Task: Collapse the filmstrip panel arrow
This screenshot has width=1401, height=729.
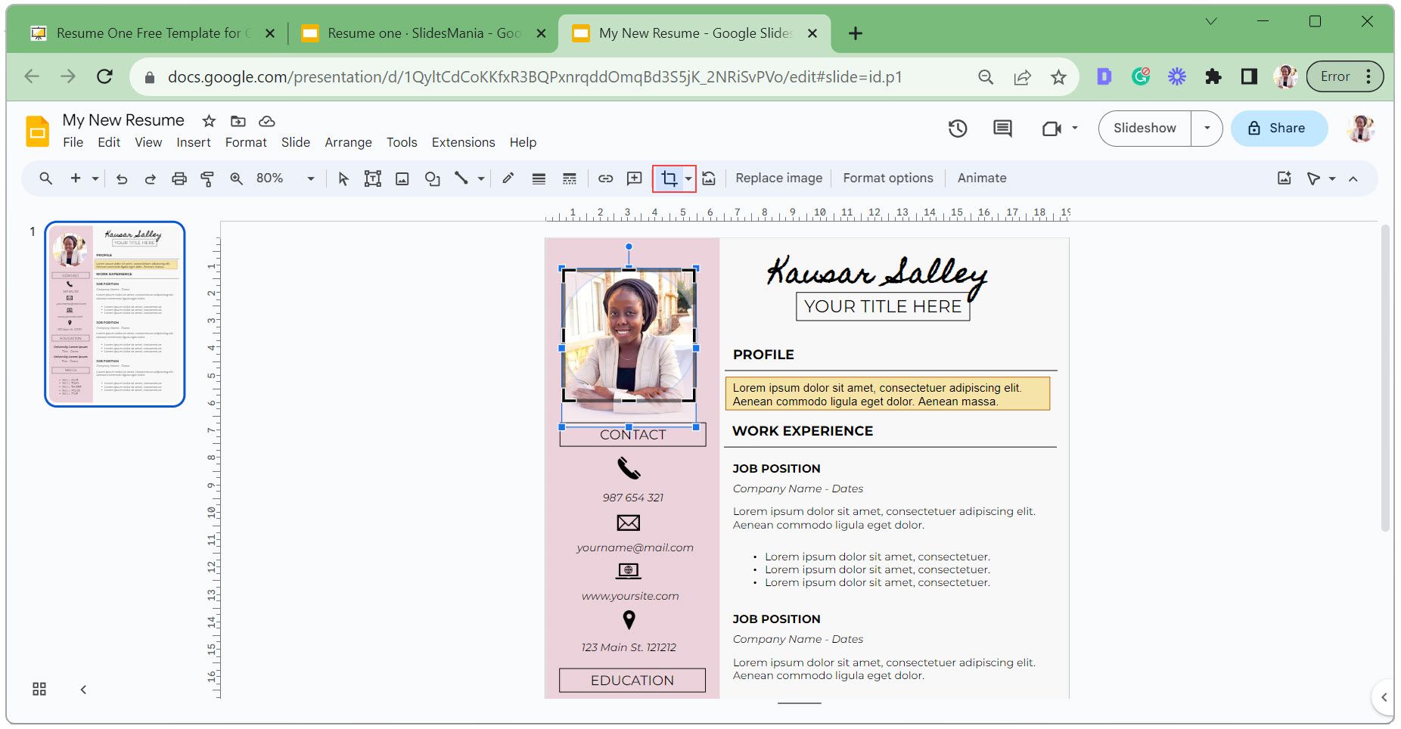Action: click(x=83, y=689)
